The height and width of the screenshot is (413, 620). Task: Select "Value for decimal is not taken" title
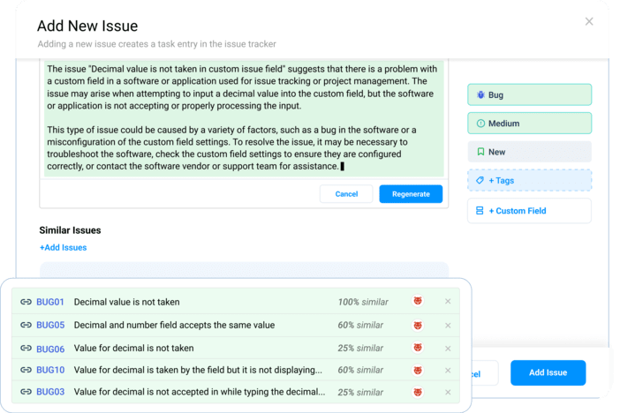[x=134, y=349]
